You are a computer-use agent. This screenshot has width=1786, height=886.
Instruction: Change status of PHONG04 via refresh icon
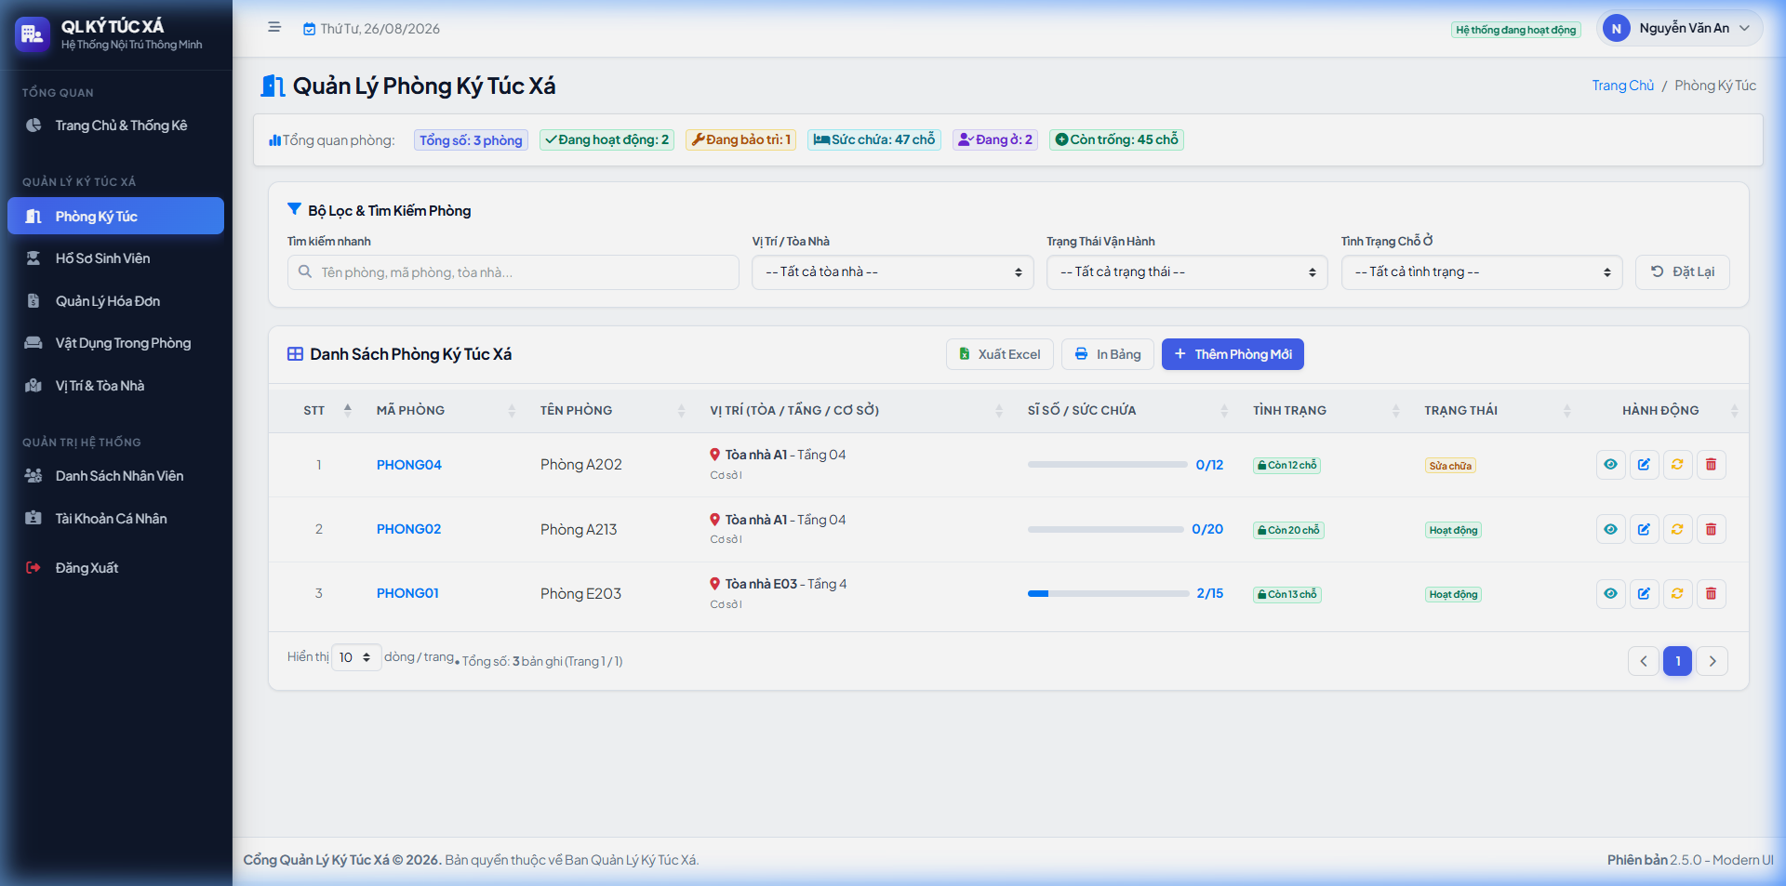tap(1677, 465)
